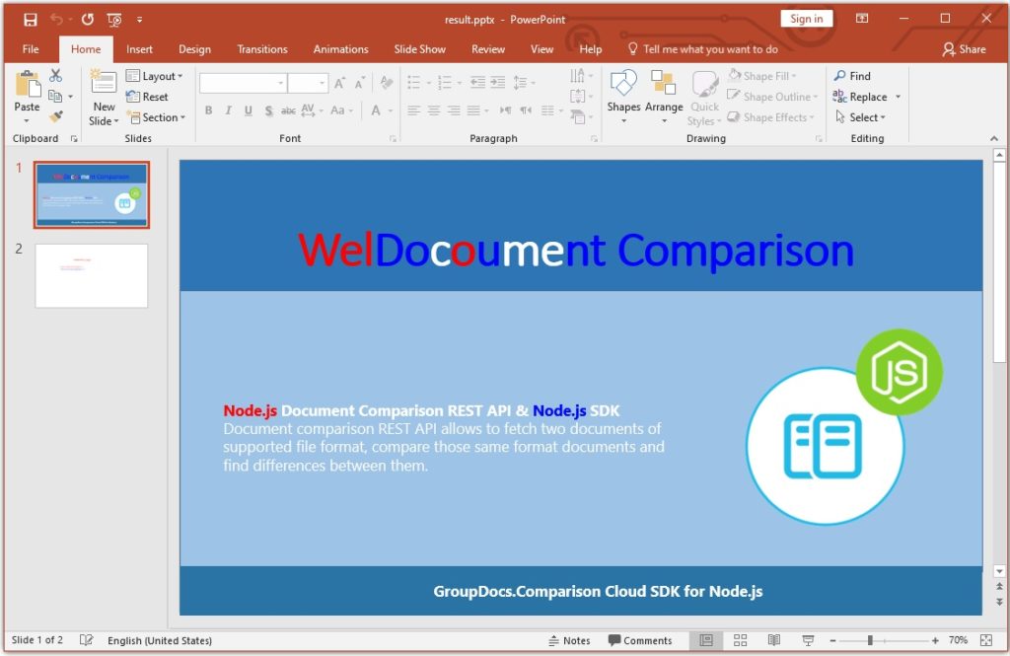Switch to the Transitions tab

tap(262, 49)
